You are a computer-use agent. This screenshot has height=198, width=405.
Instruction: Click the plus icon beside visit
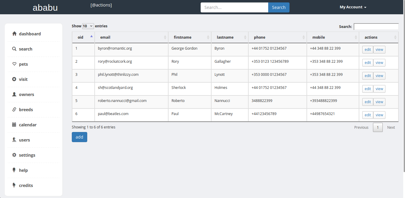point(14,79)
